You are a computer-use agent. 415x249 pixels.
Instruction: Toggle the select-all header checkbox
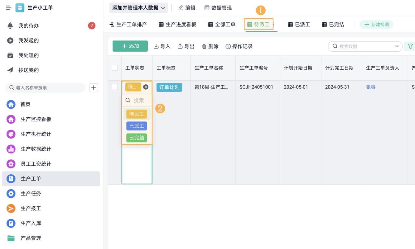[115, 68]
